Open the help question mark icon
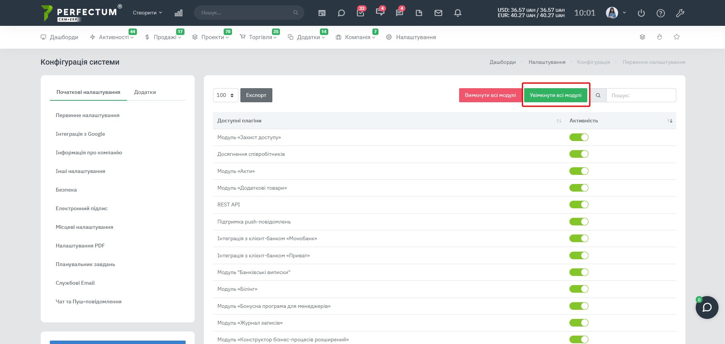 (661, 13)
